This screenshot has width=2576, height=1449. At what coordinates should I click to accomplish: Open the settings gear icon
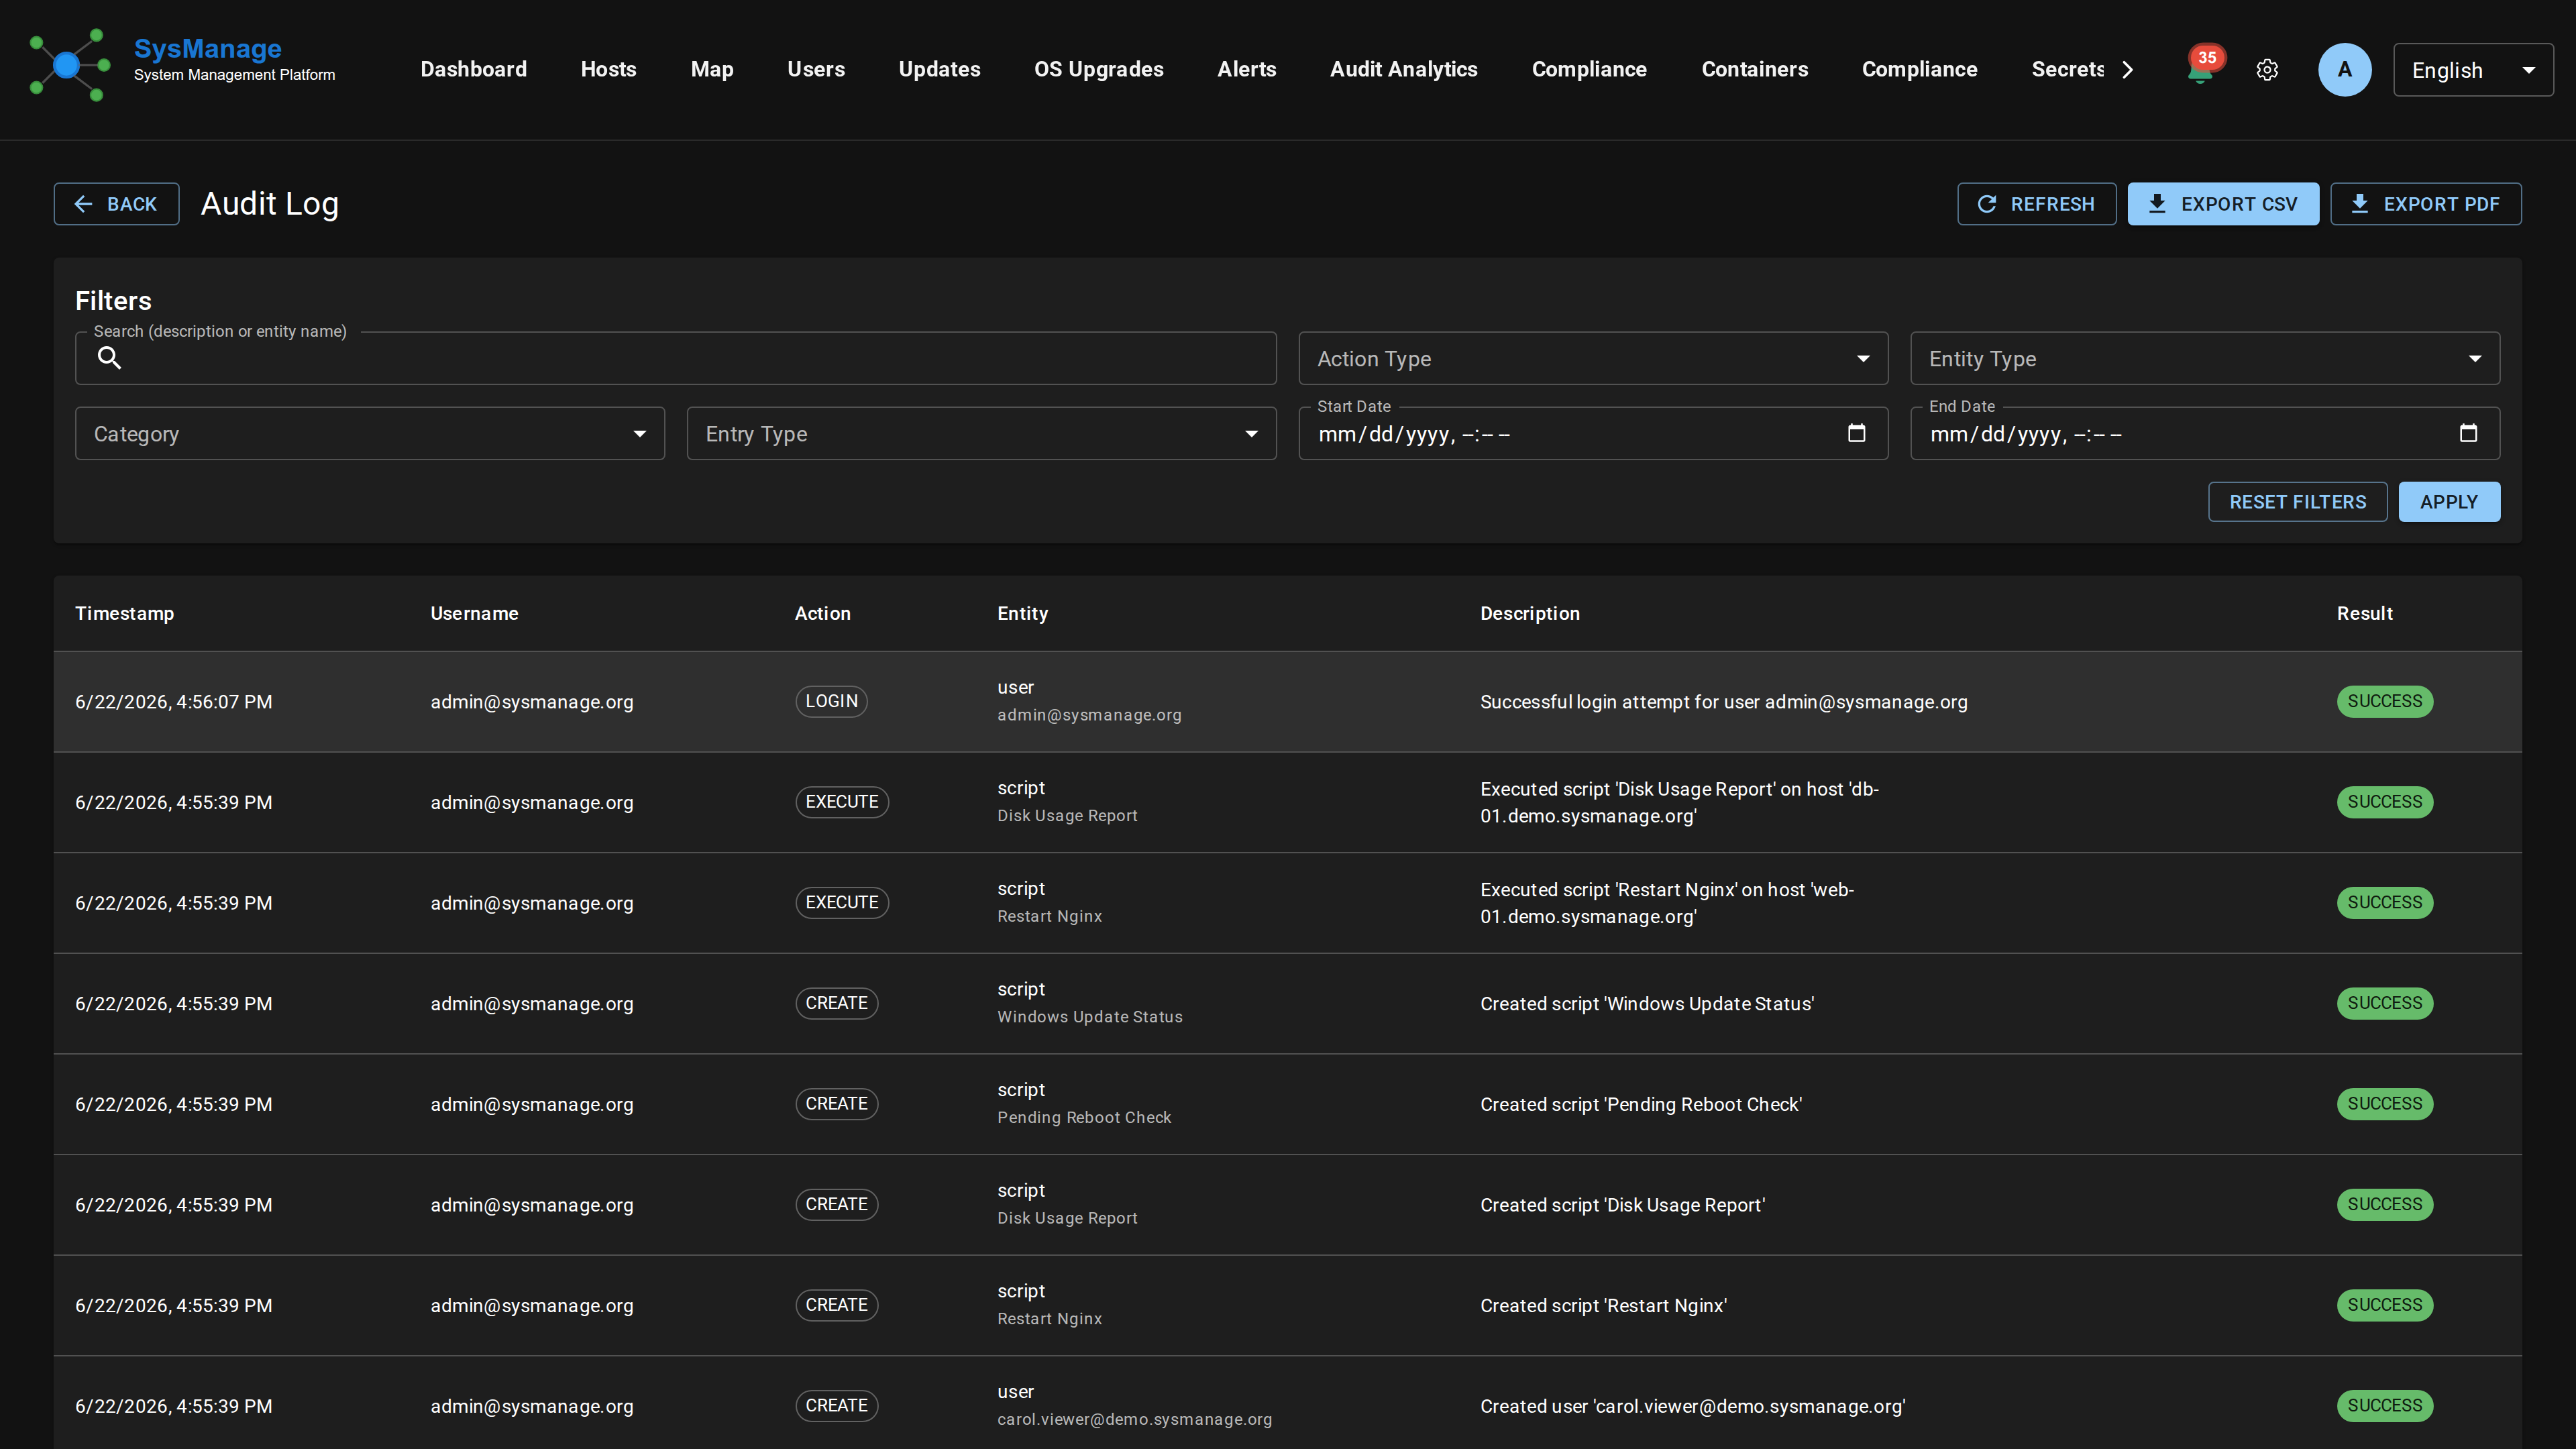(x=2267, y=70)
